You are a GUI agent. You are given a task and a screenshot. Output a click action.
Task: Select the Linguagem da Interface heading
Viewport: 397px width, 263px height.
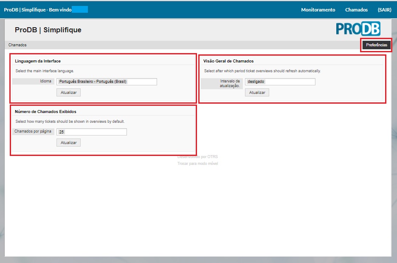pos(38,61)
